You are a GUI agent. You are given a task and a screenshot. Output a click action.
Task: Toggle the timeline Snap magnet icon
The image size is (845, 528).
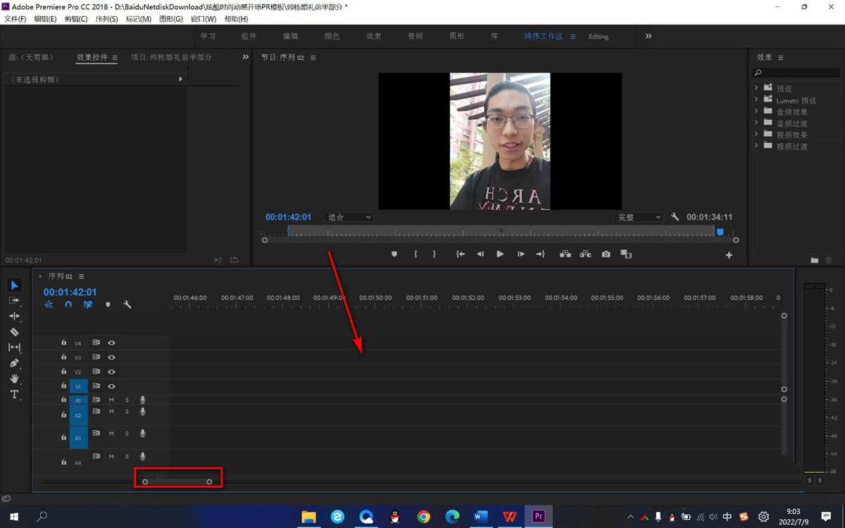coord(68,305)
